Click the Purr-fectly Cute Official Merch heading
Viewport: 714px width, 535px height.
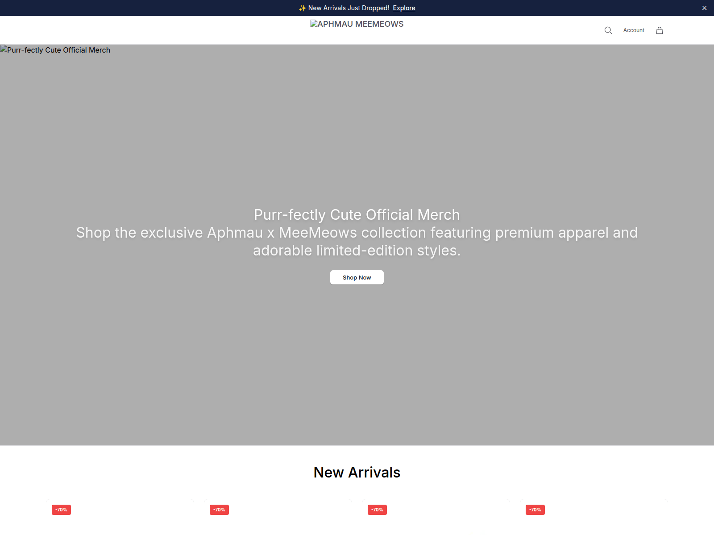pos(357,215)
